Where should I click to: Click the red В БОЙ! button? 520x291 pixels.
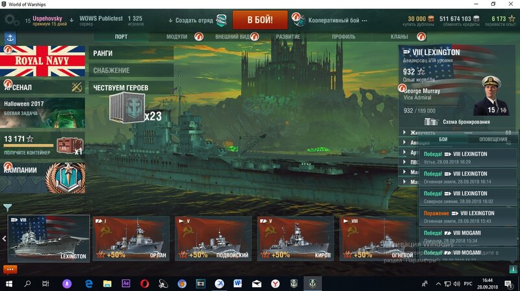pos(260,20)
